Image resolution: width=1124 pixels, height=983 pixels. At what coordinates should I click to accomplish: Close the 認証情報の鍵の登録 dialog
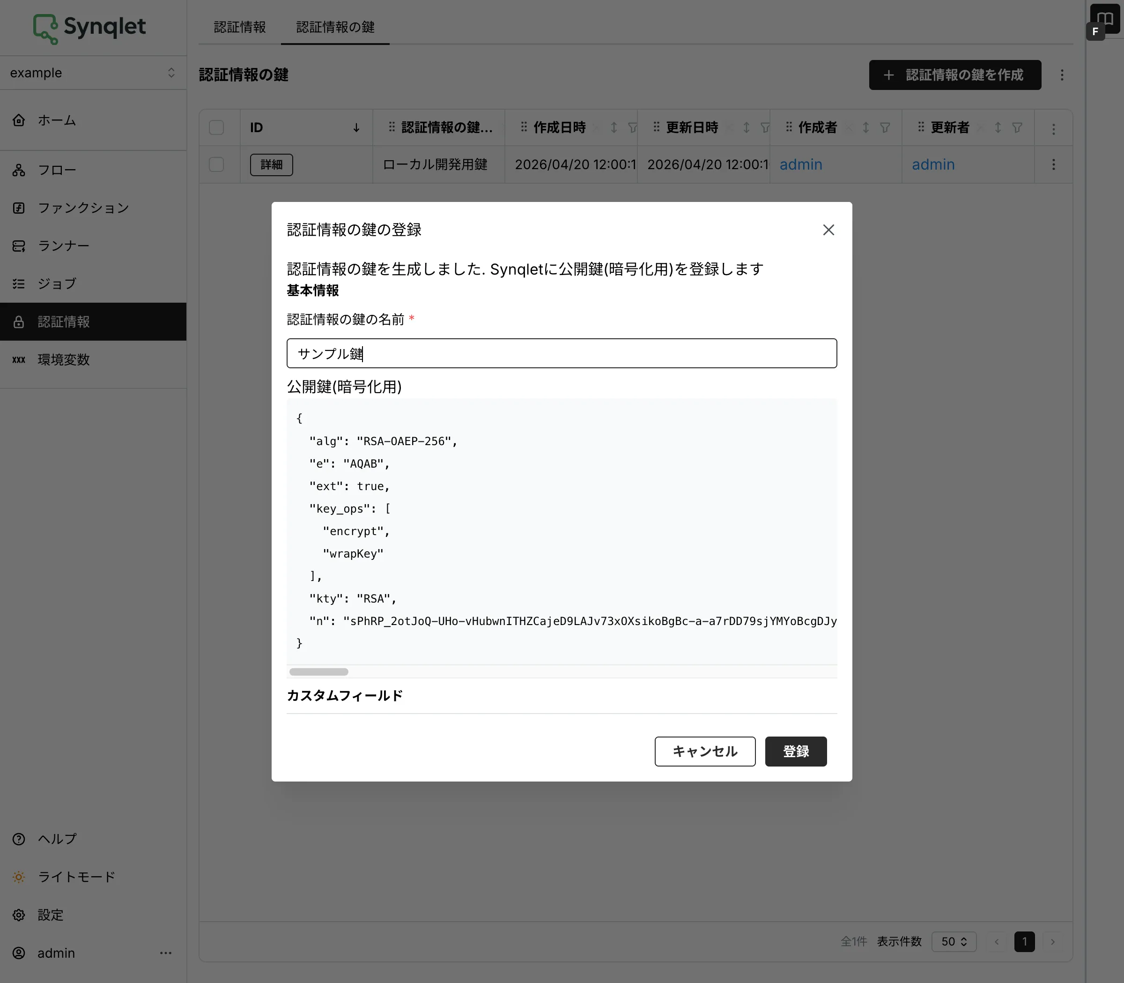point(828,230)
